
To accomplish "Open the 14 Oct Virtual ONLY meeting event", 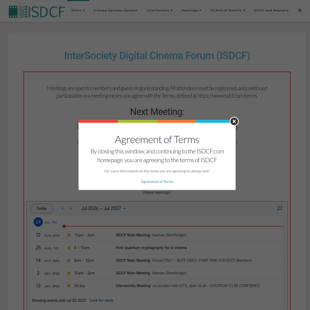I will click(x=157, y=260).
